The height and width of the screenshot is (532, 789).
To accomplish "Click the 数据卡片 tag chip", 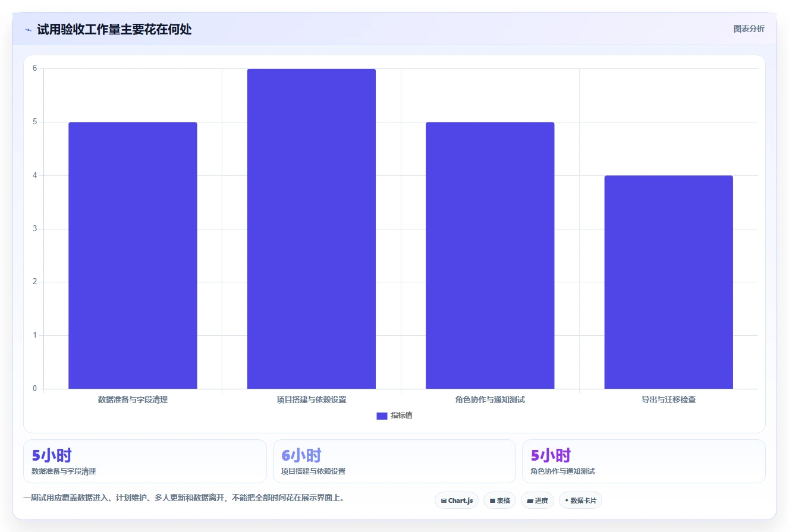I will pos(580,500).
